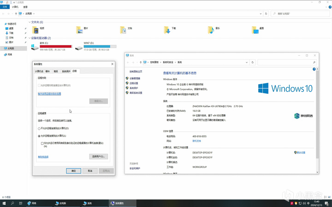This screenshot has height=207, width=332.
Task: Open the 帮助我选择 link
Action: 43,157
